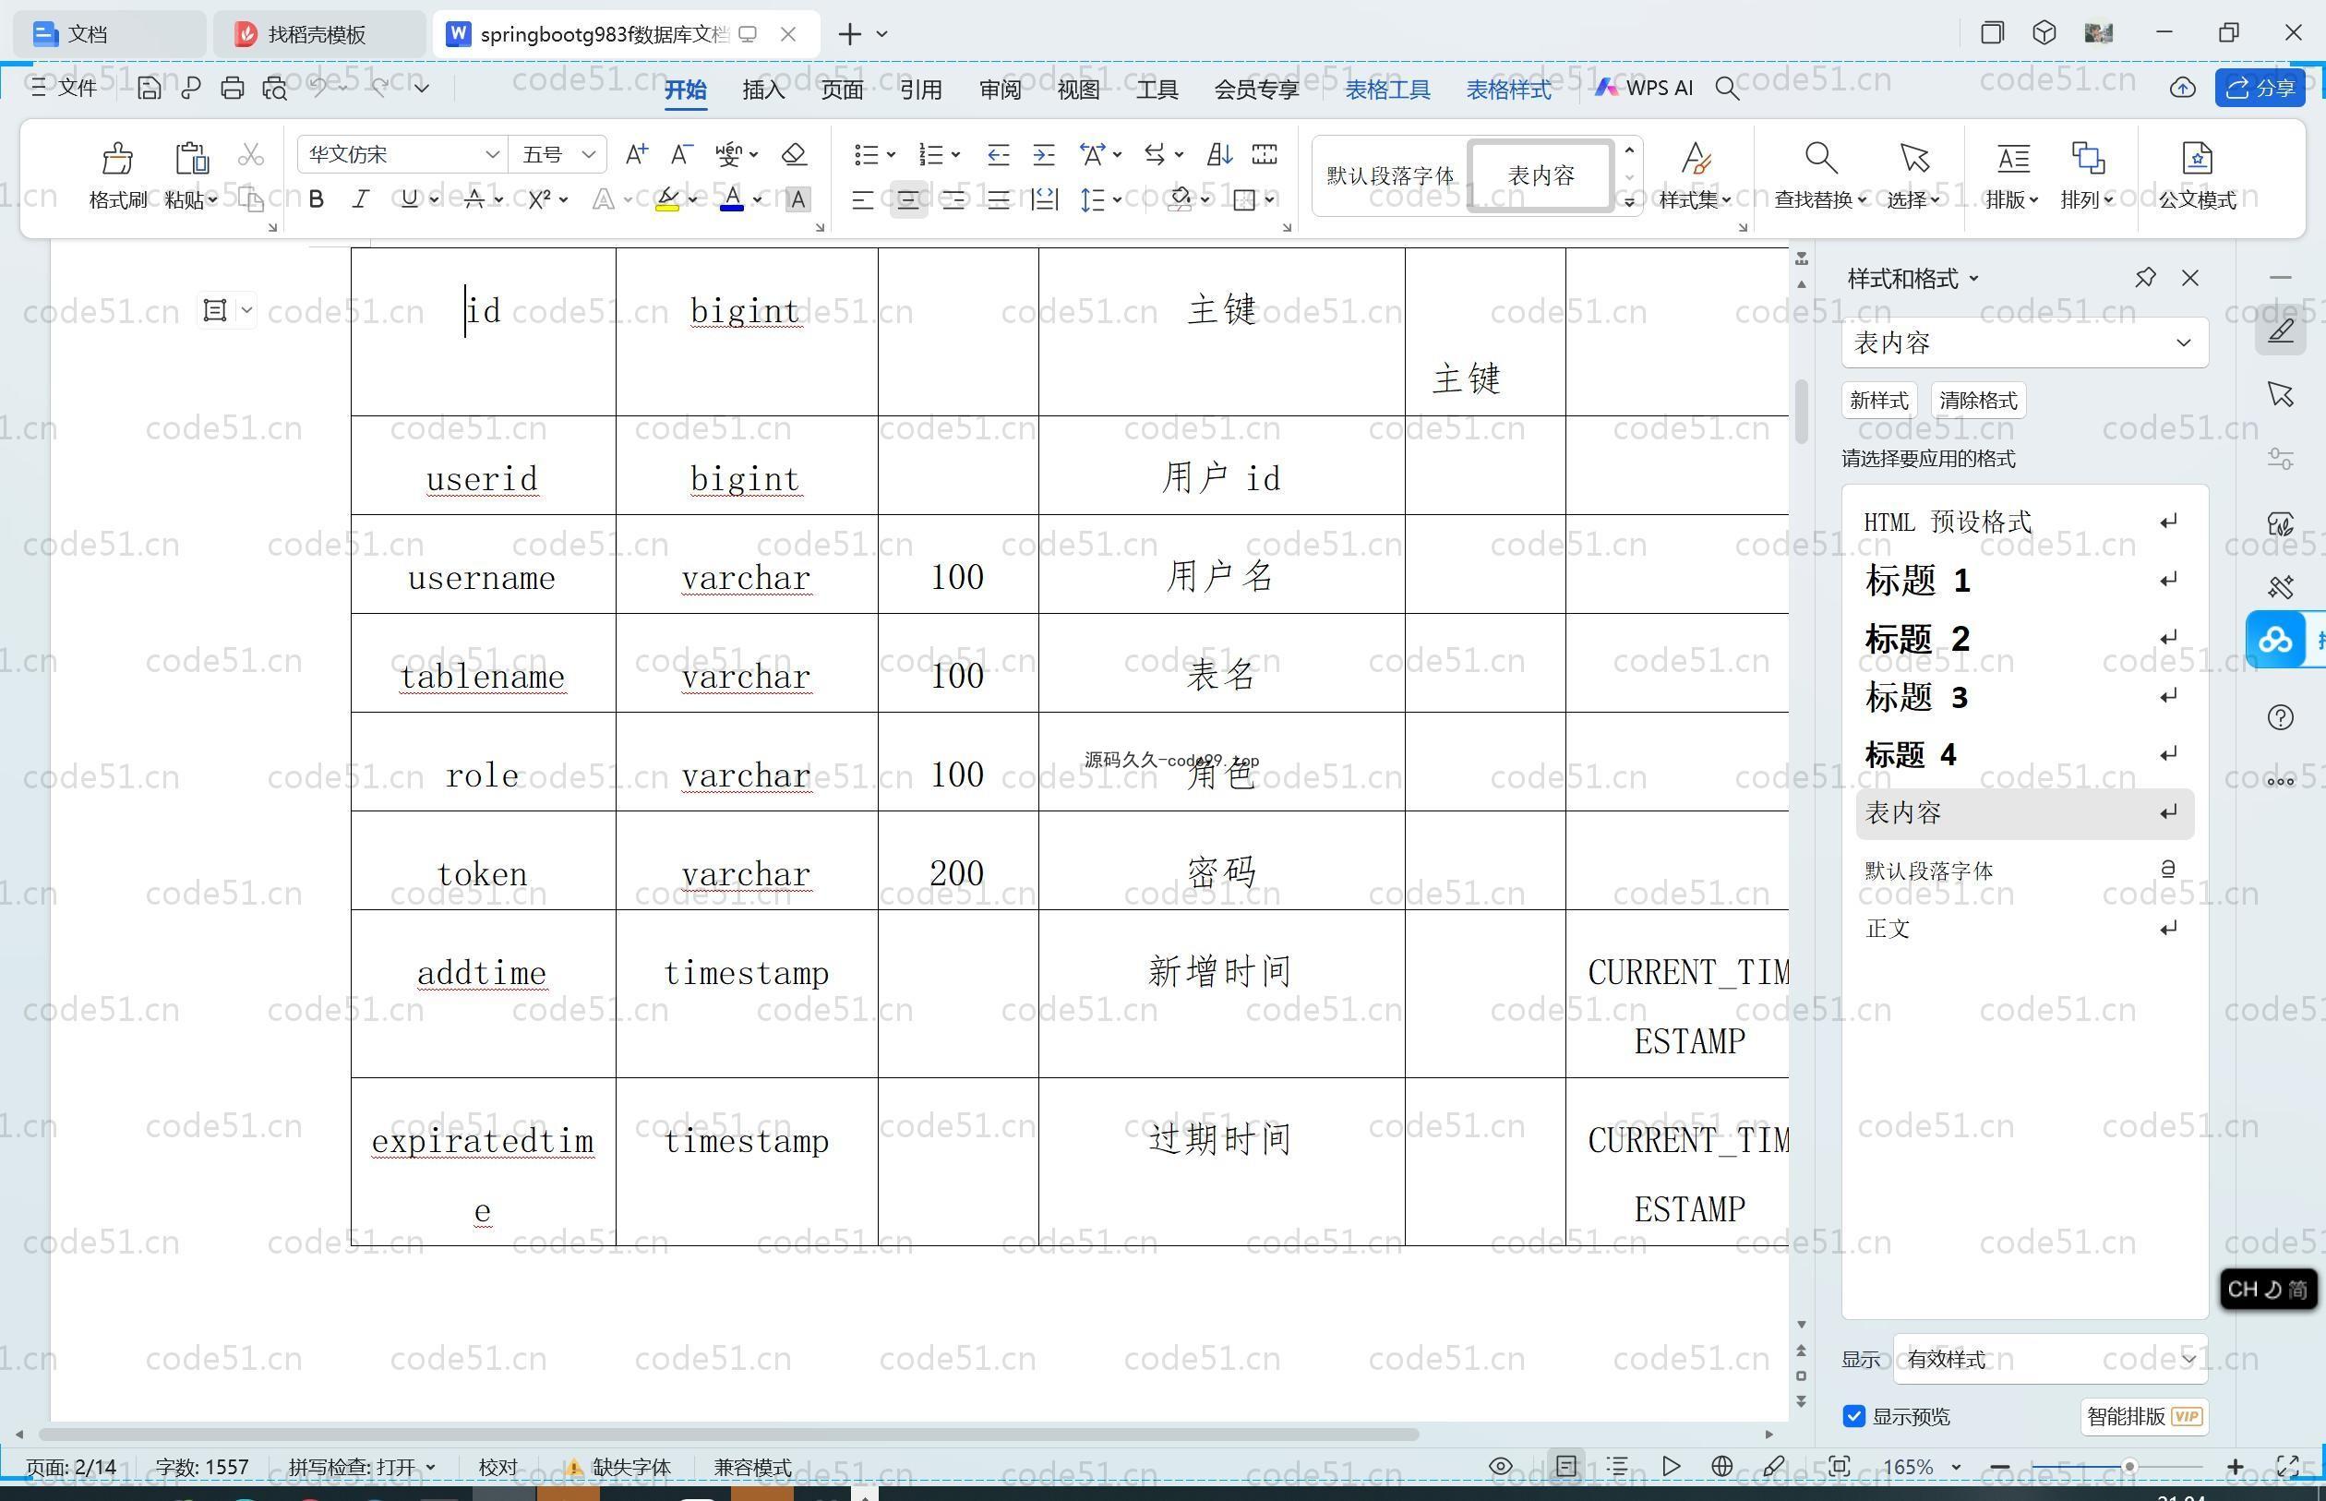This screenshot has height=1501, width=2326.
Task: Open the 文件 menu
Action: tap(65, 88)
